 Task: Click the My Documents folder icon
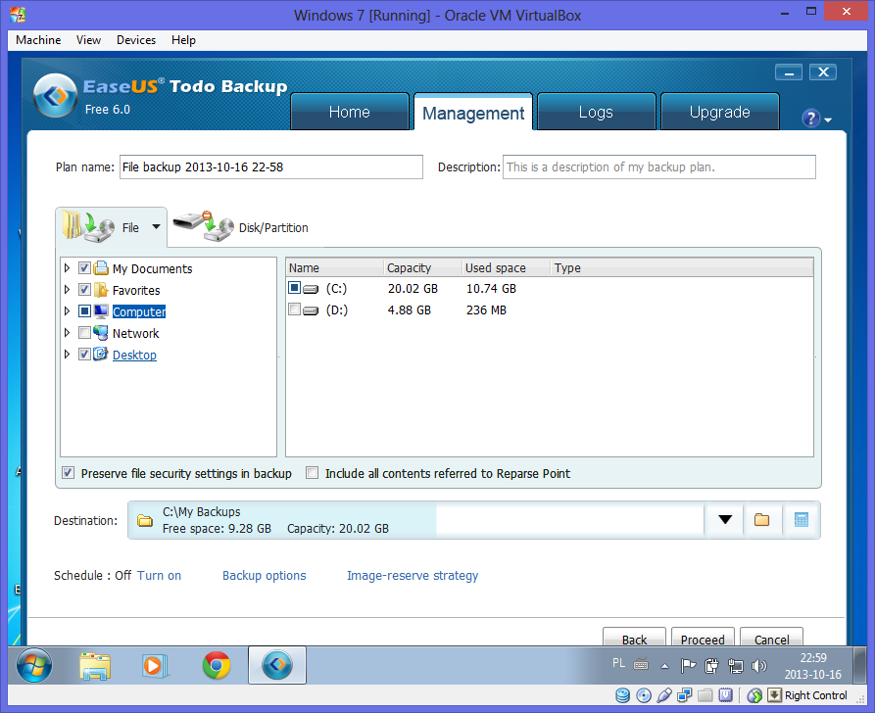pyautogui.click(x=101, y=268)
